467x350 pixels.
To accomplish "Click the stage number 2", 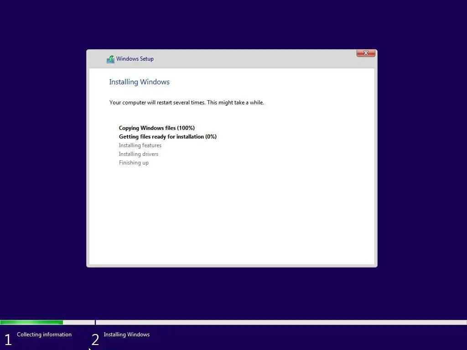I will (95, 340).
